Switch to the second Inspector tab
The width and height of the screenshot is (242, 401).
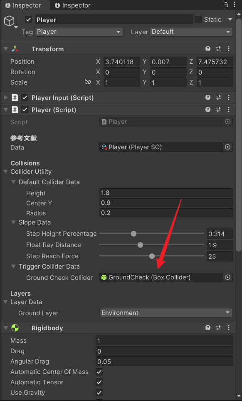coord(73,5)
